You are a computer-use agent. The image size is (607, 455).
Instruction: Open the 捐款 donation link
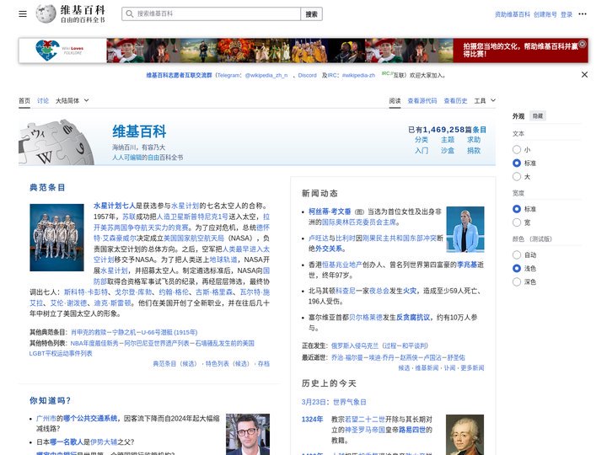474,151
